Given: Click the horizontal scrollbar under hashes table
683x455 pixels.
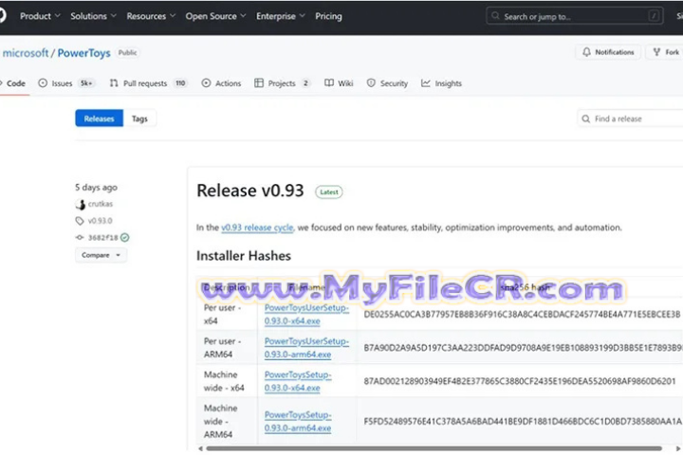Looking at the screenshot, I should (x=434, y=448).
